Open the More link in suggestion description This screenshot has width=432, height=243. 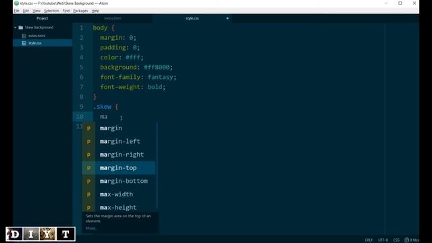[x=91, y=228]
